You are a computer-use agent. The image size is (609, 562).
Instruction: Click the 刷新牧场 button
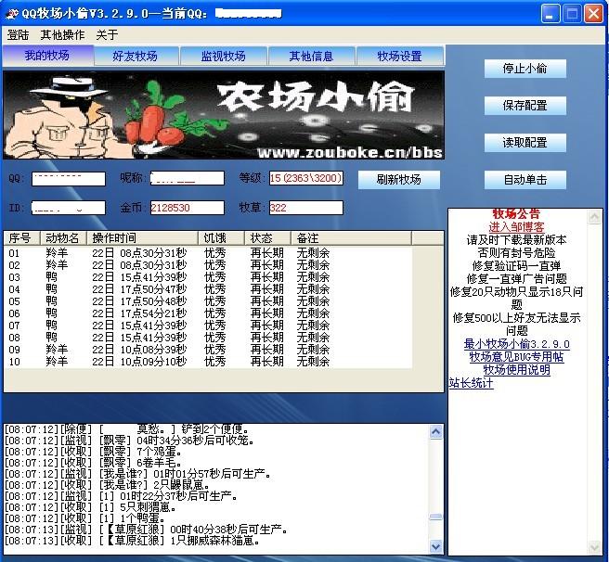399,180
